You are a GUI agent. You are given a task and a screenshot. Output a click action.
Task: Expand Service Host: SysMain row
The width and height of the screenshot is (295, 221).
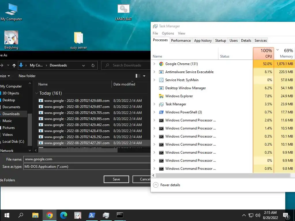pos(154,80)
